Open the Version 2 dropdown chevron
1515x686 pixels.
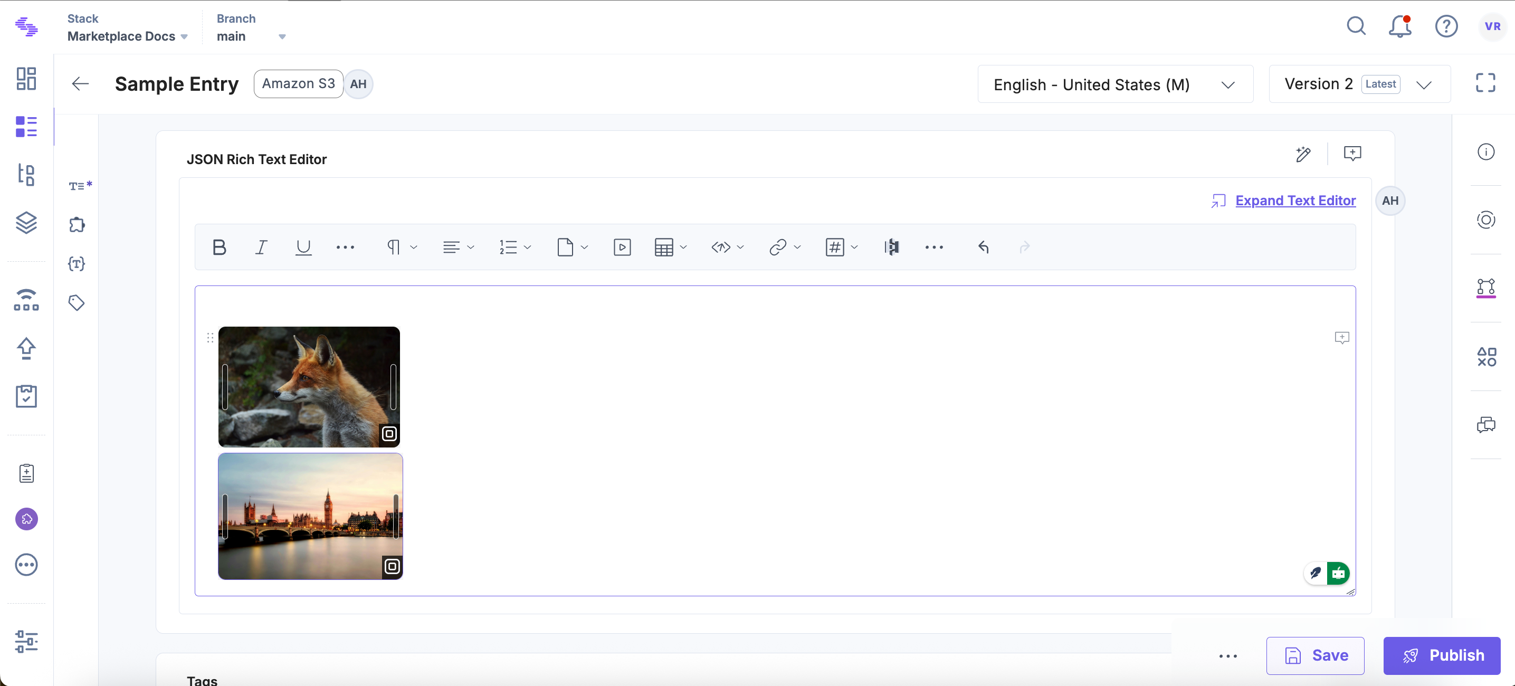click(1424, 84)
